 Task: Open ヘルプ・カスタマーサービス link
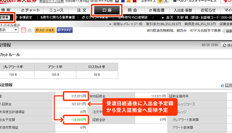[195, 1]
